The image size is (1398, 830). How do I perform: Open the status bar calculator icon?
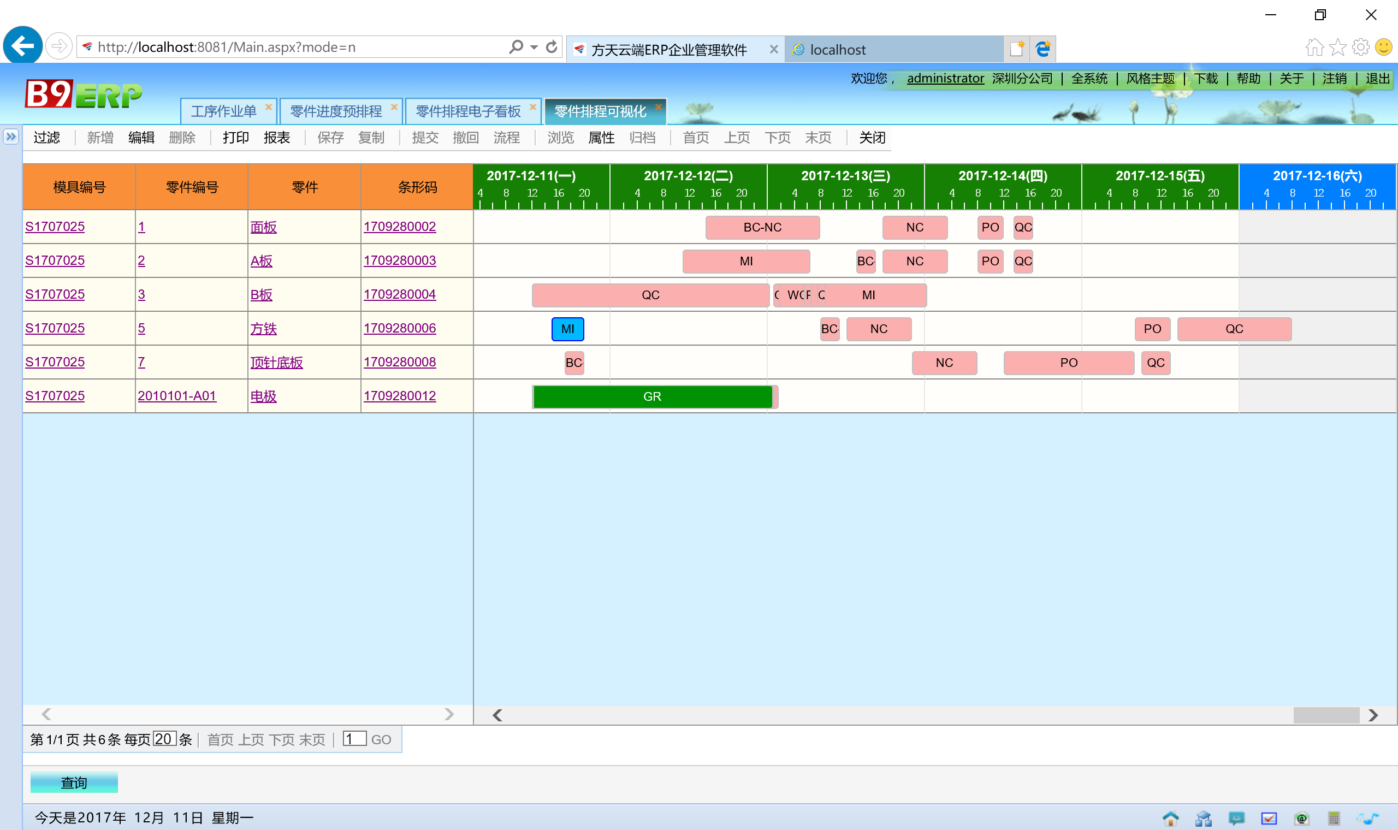pyautogui.click(x=1334, y=818)
